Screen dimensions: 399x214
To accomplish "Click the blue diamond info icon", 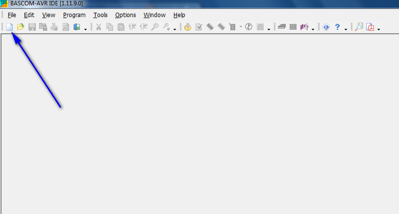I will (326, 27).
